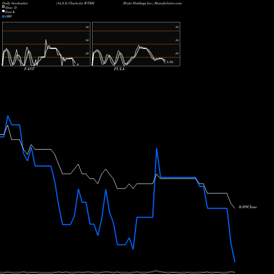Select the 'Slow D' legend label
This screenshot has height=274, width=274.
(x=11, y=8)
